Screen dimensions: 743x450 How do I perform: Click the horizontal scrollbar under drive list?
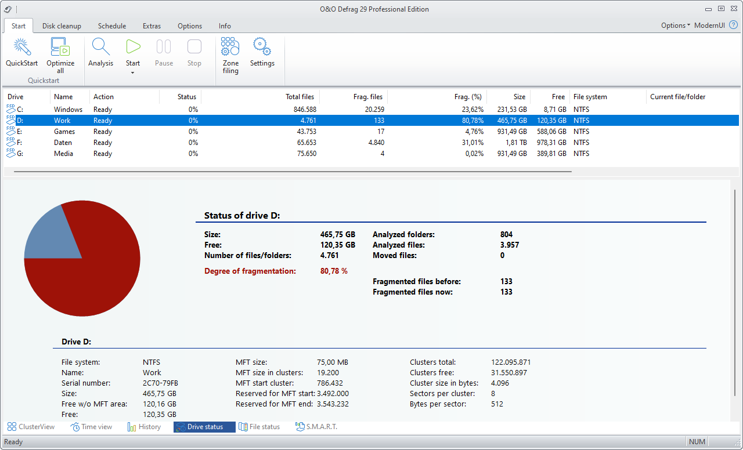[293, 172]
